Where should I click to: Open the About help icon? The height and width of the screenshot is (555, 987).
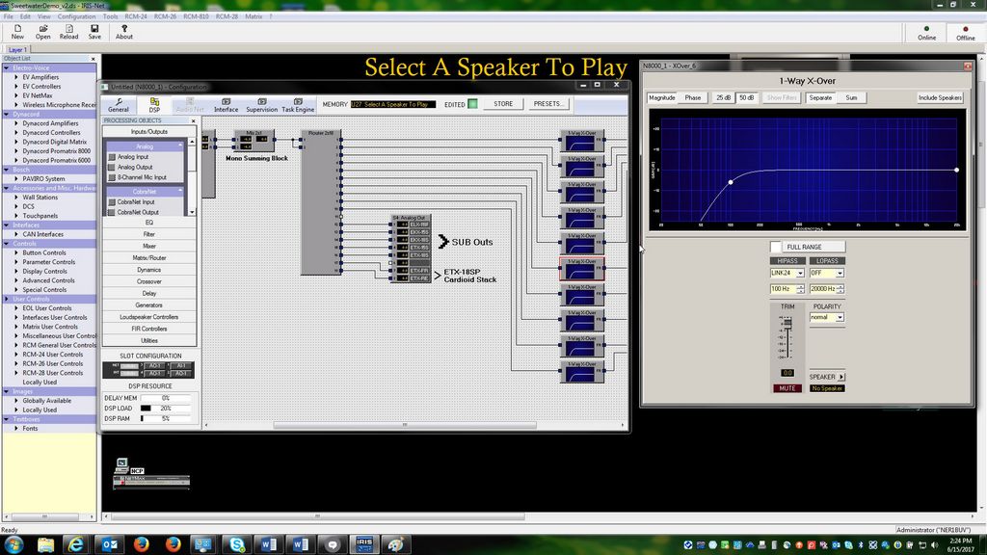pyautogui.click(x=124, y=32)
